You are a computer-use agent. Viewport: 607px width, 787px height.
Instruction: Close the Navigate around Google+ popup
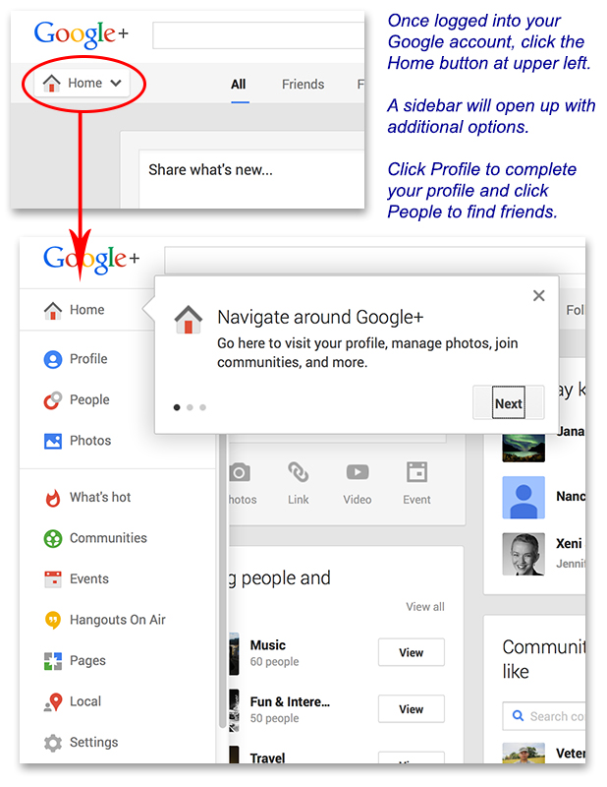click(x=539, y=296)
